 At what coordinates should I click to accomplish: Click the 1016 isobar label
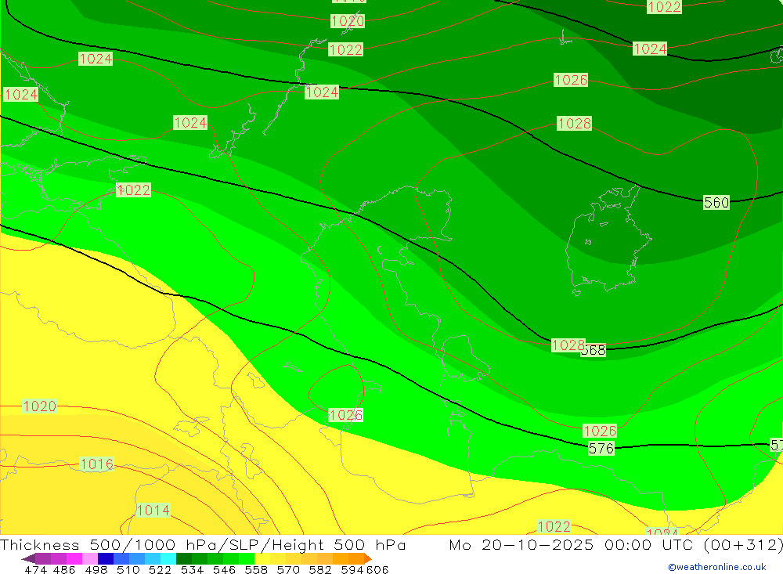97,464
